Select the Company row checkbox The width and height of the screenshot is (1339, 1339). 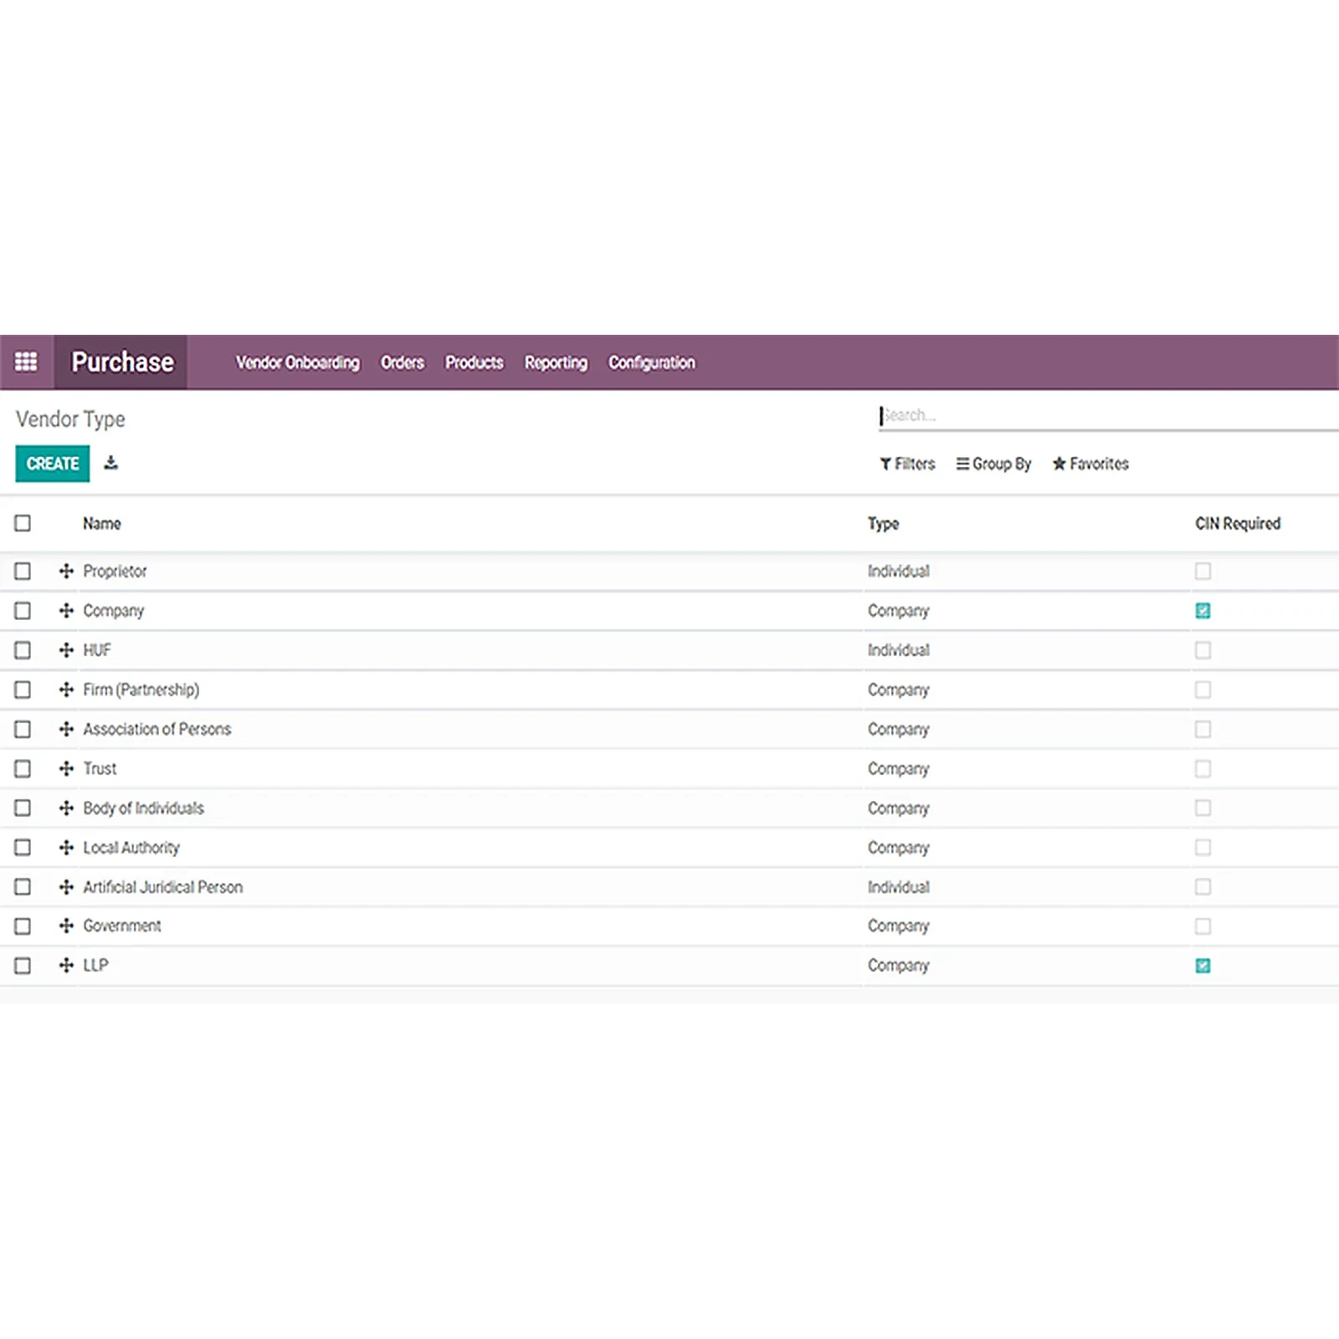tap(23, 610)
